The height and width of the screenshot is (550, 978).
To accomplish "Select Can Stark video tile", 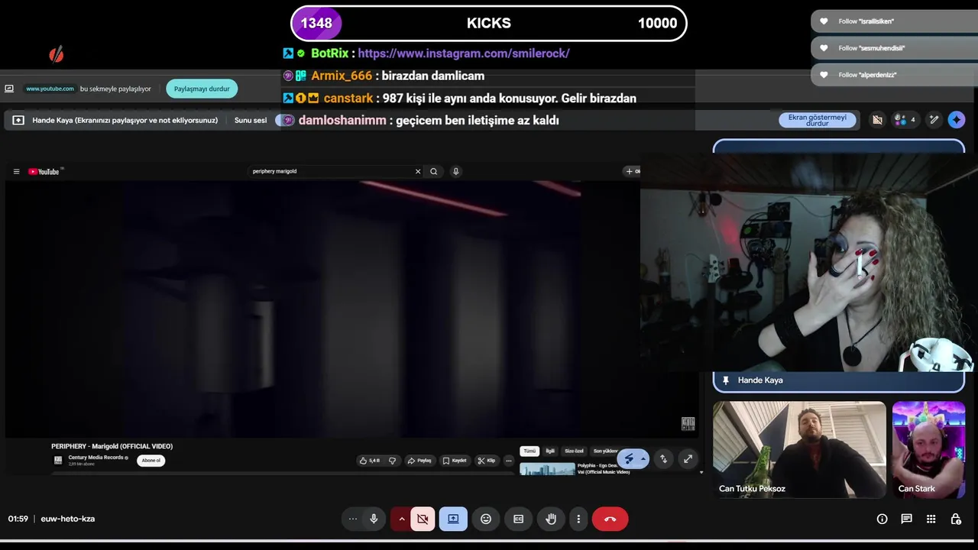I will pyautogui.click(x=928, y=450).
